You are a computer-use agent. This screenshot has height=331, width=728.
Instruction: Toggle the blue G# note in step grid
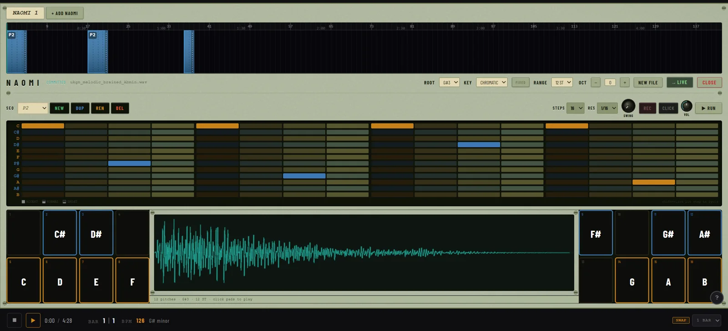coord(304,176)
